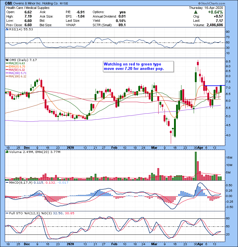
Task: Click the 9.5 price axis label
Action: (228, 61)
